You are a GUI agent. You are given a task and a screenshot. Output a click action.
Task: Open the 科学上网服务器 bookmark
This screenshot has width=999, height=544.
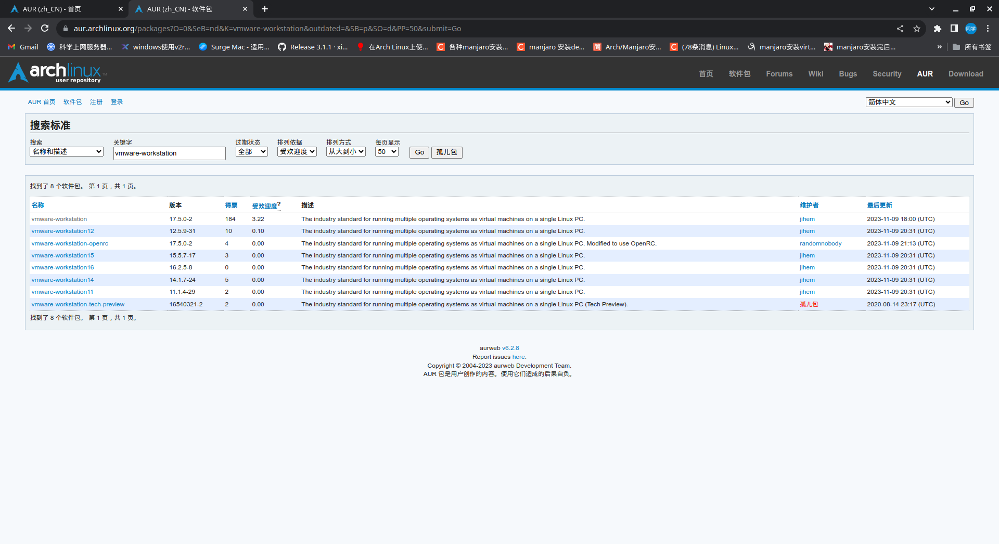[80, 47]
